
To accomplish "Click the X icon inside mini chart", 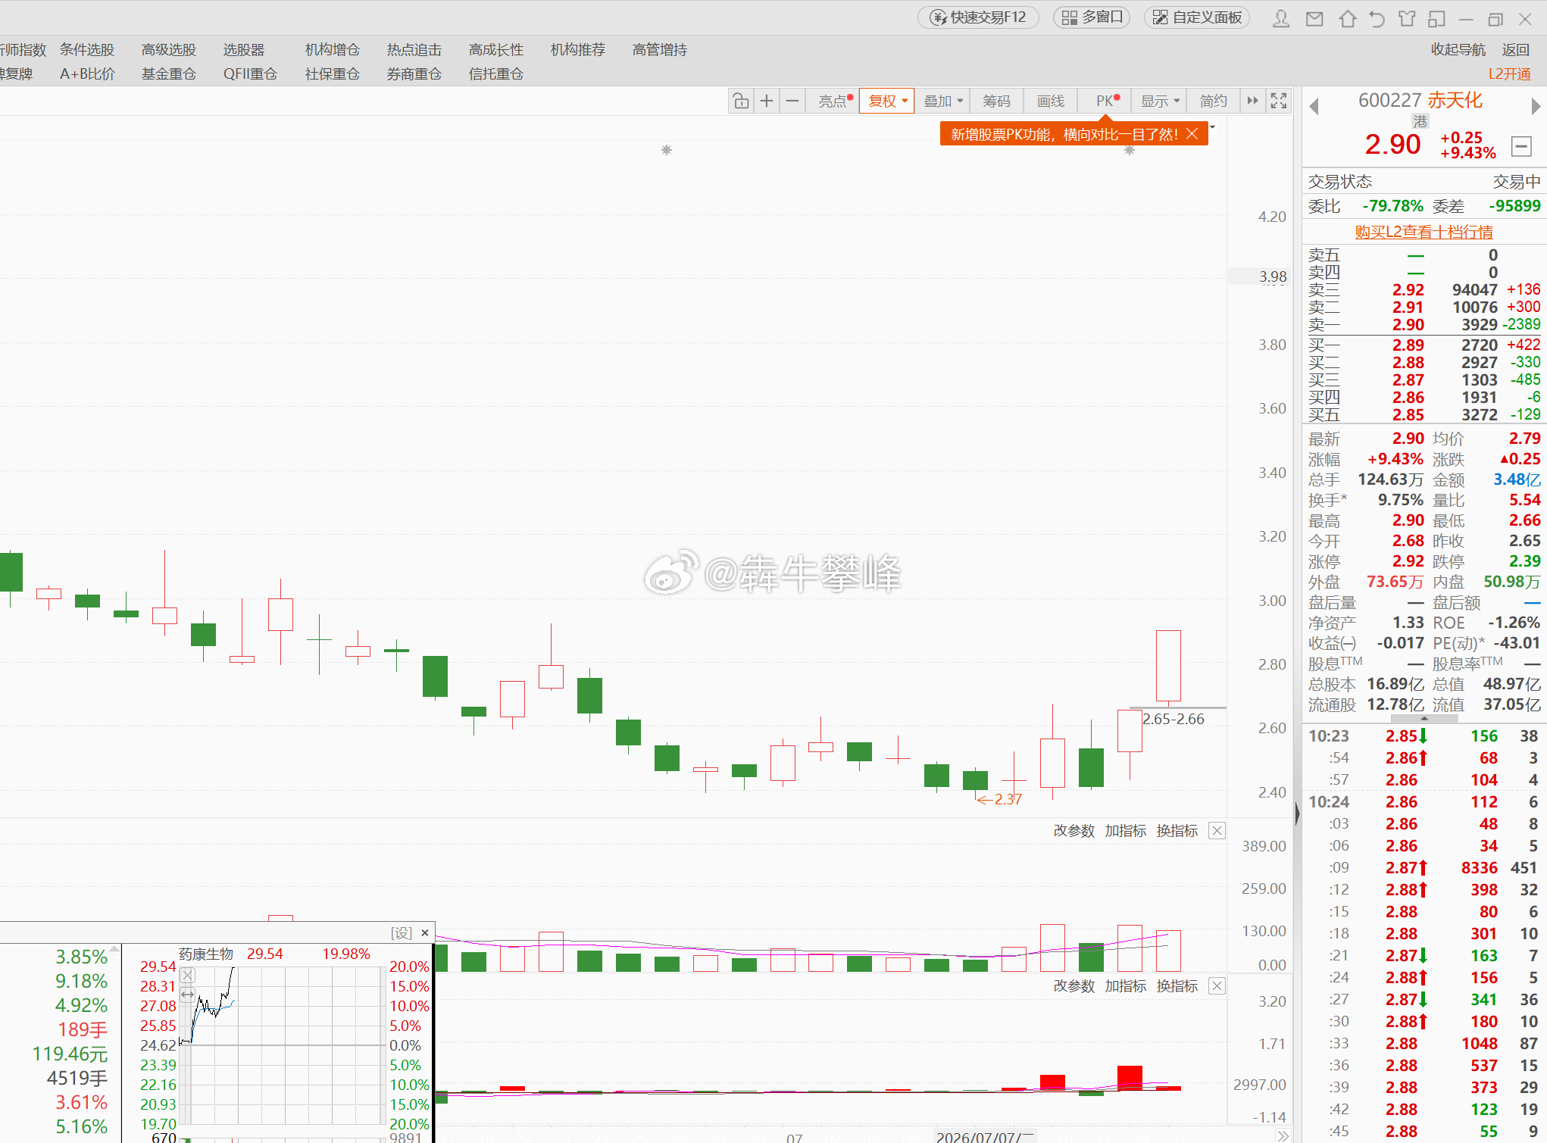I will click(x=187, y=975).
